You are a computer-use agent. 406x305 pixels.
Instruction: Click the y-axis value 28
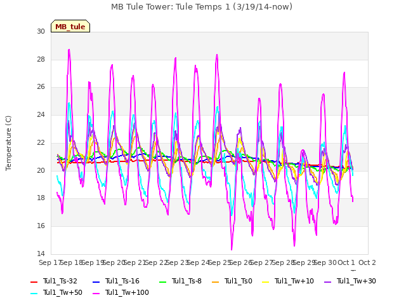point(41,59)
